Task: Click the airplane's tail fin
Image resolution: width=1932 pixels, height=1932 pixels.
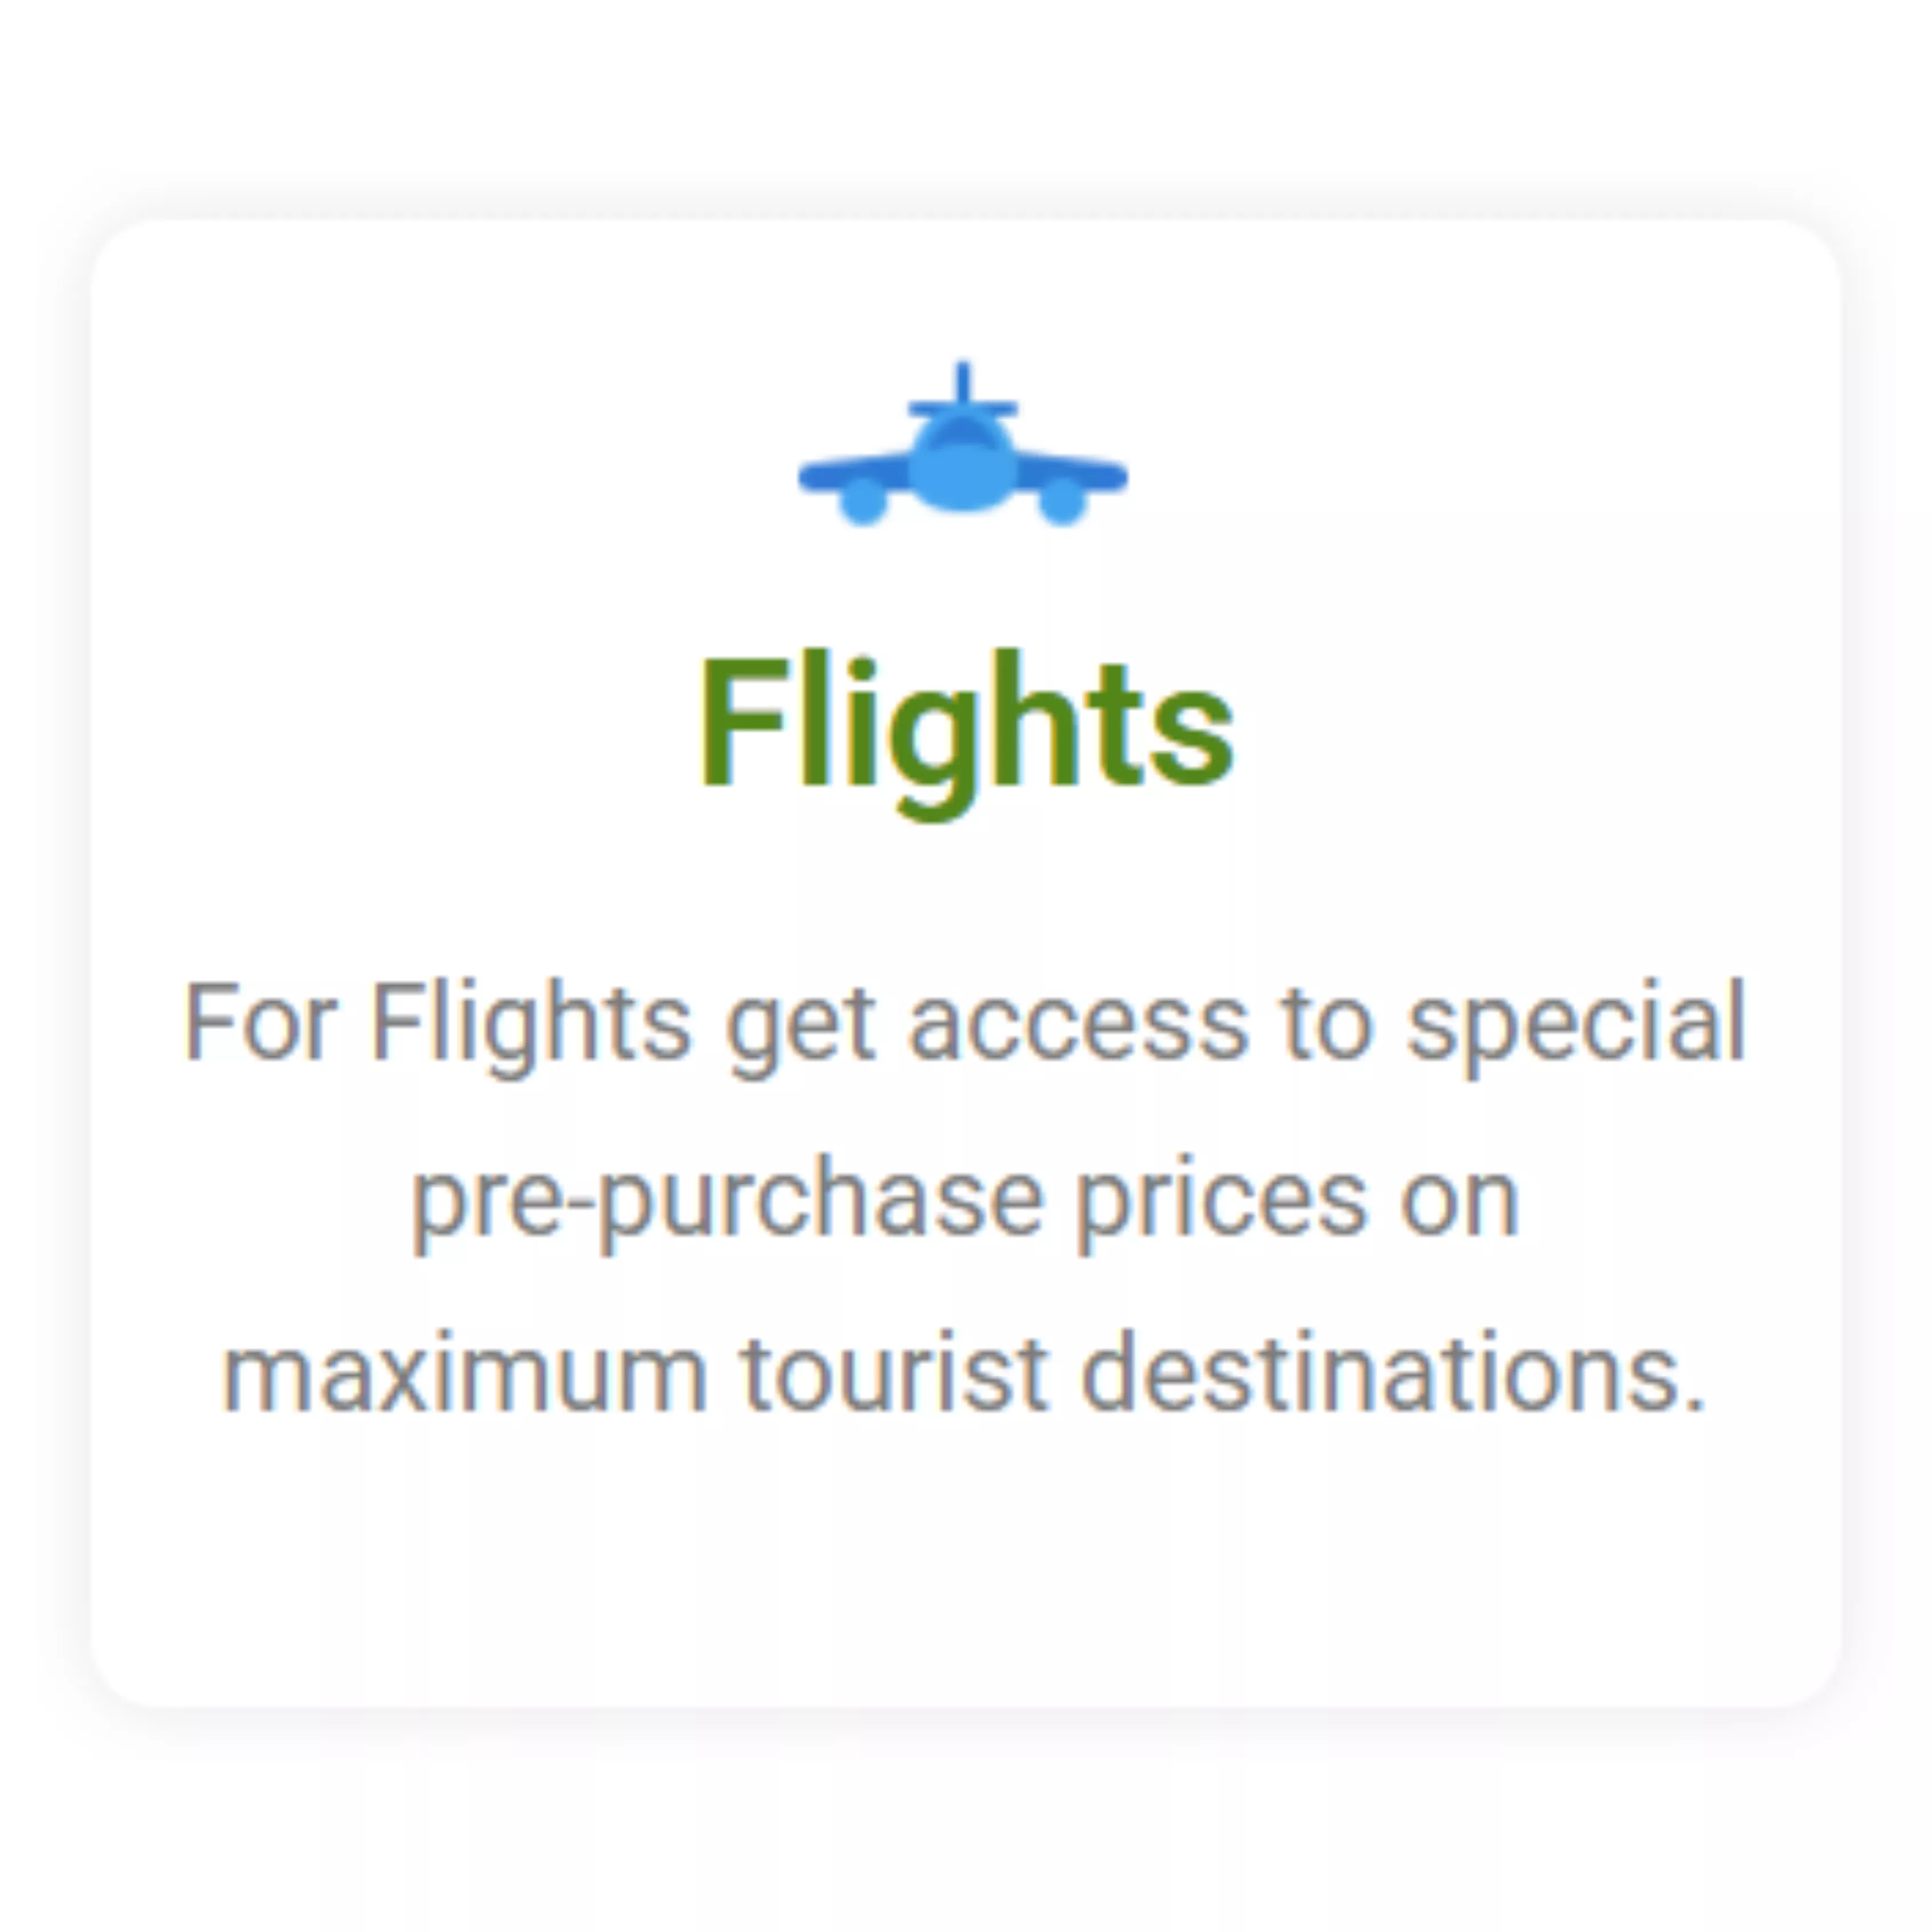Action: (963, 384)
